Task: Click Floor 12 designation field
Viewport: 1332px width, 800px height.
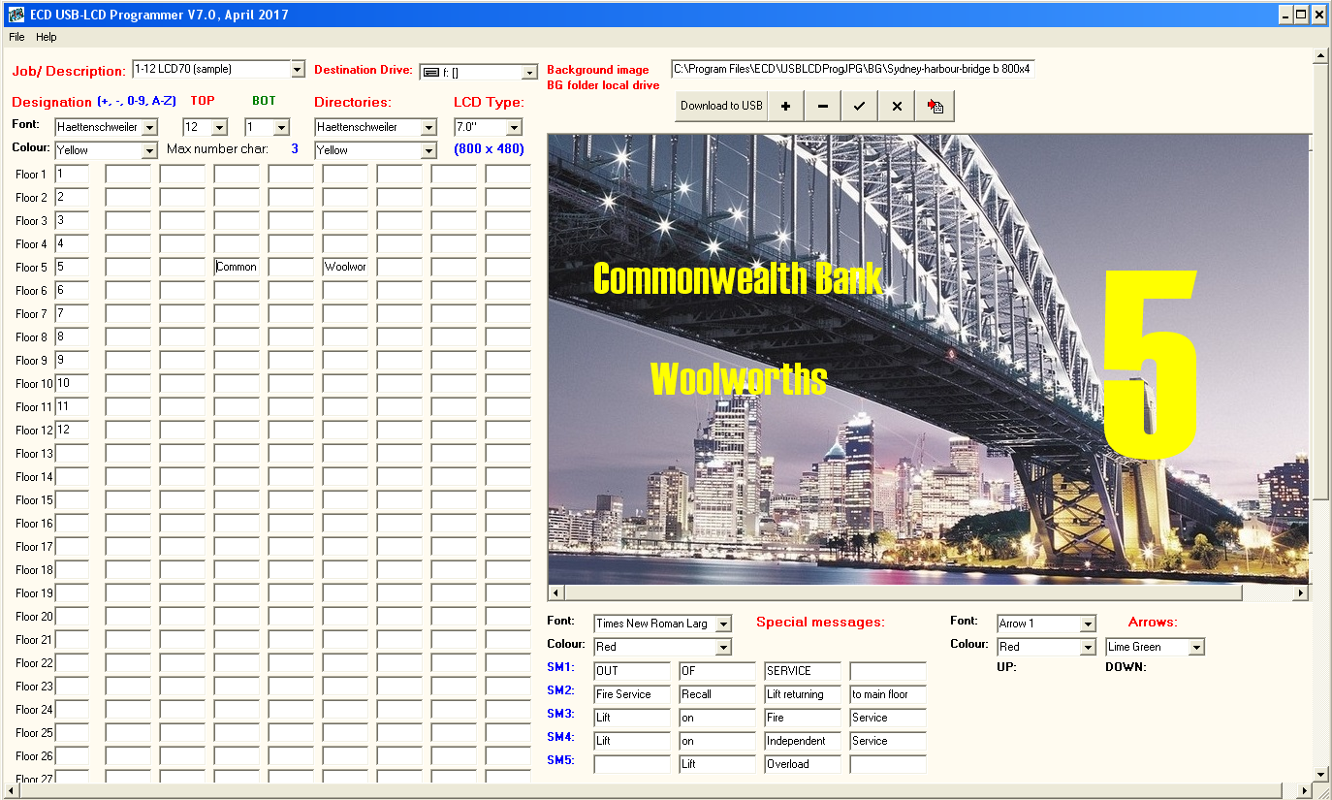Action: (x=72, y=431)
